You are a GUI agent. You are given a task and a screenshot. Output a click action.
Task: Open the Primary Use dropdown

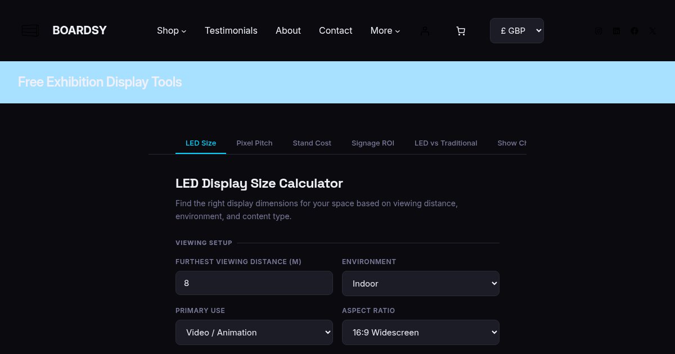coord(254,332)
